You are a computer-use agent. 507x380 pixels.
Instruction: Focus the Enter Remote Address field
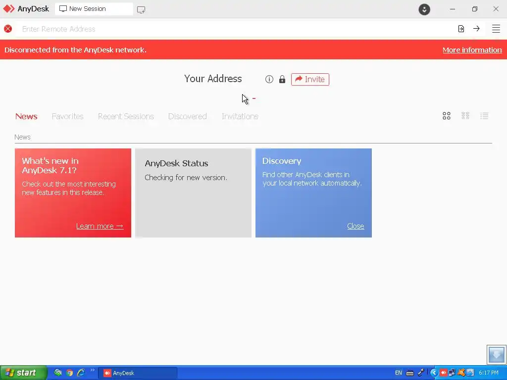(x=236, y=29)
